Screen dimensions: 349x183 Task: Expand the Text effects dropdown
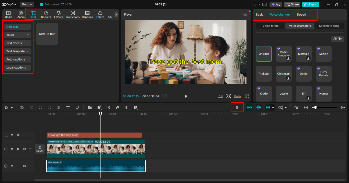pyautogui.click(x=17, y=43)
